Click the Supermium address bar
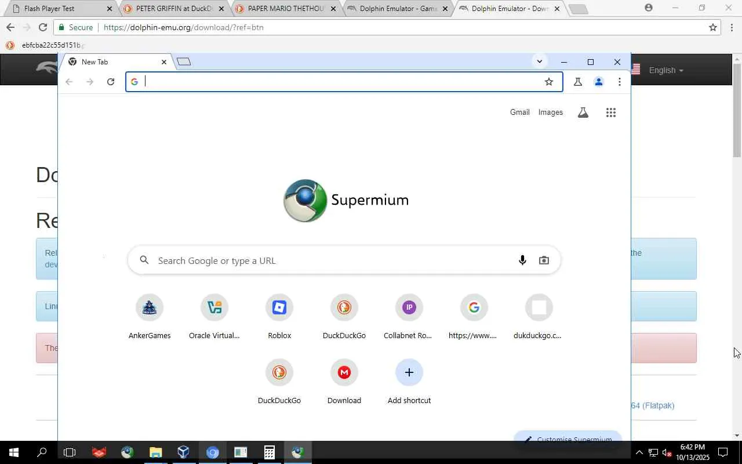Screen dimensions: 742x464 [344, 82]
